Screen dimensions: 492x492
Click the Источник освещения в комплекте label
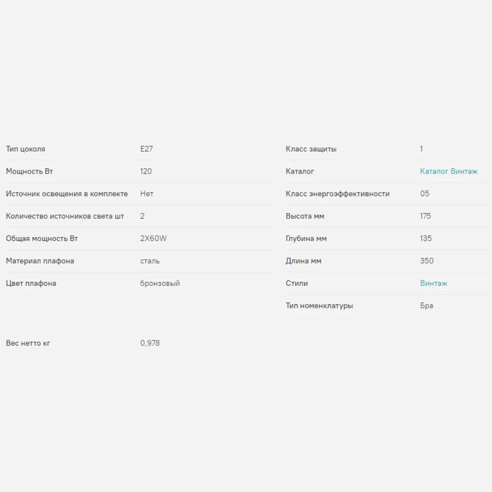pyautogui.click(x=67, y=194)
